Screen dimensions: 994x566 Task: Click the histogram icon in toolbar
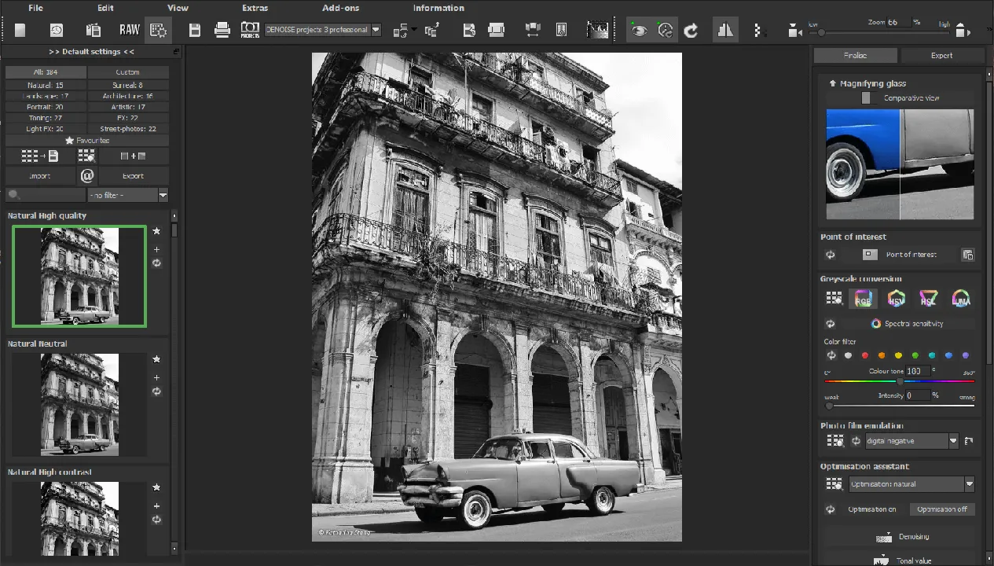[x=597, y=30]
